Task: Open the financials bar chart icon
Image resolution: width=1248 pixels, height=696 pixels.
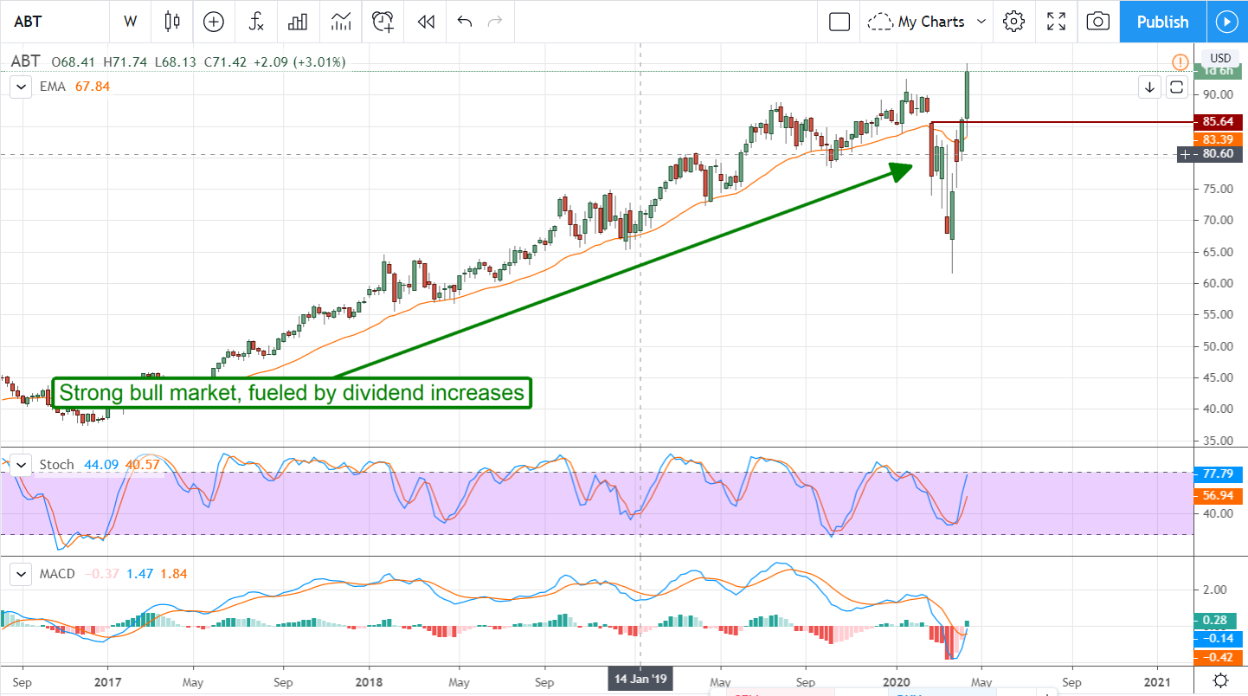Action: 299,22
